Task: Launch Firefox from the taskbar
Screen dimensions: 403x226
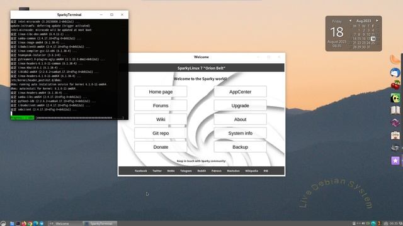Action: tap(24, 223)
